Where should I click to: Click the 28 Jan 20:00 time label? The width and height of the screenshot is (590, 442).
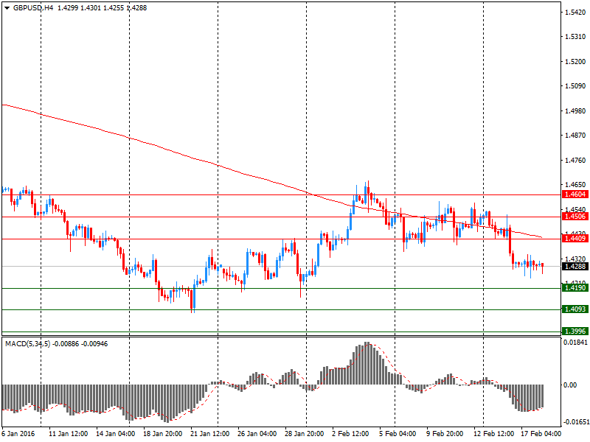[x=305, y=434]
